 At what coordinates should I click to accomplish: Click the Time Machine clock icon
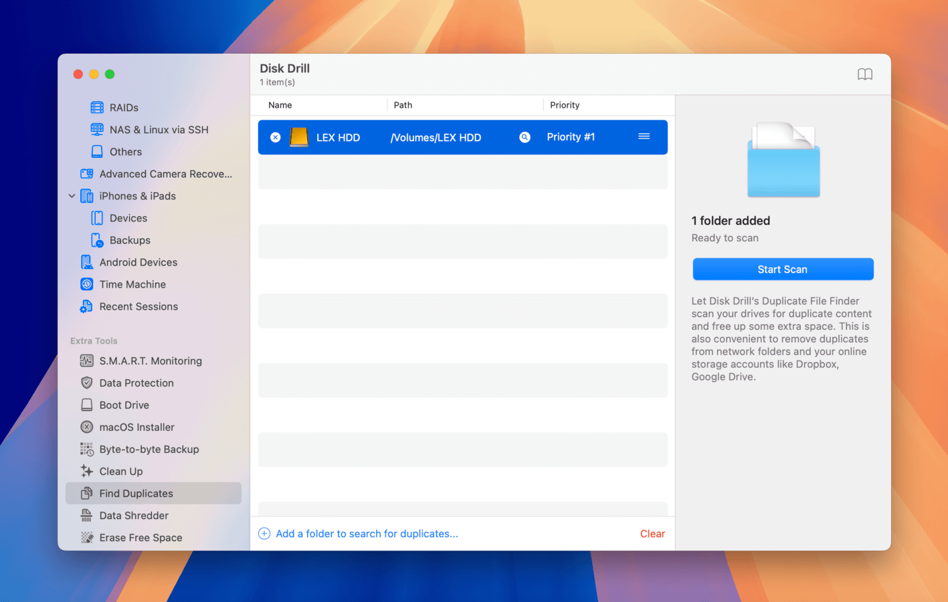point(87,284)
